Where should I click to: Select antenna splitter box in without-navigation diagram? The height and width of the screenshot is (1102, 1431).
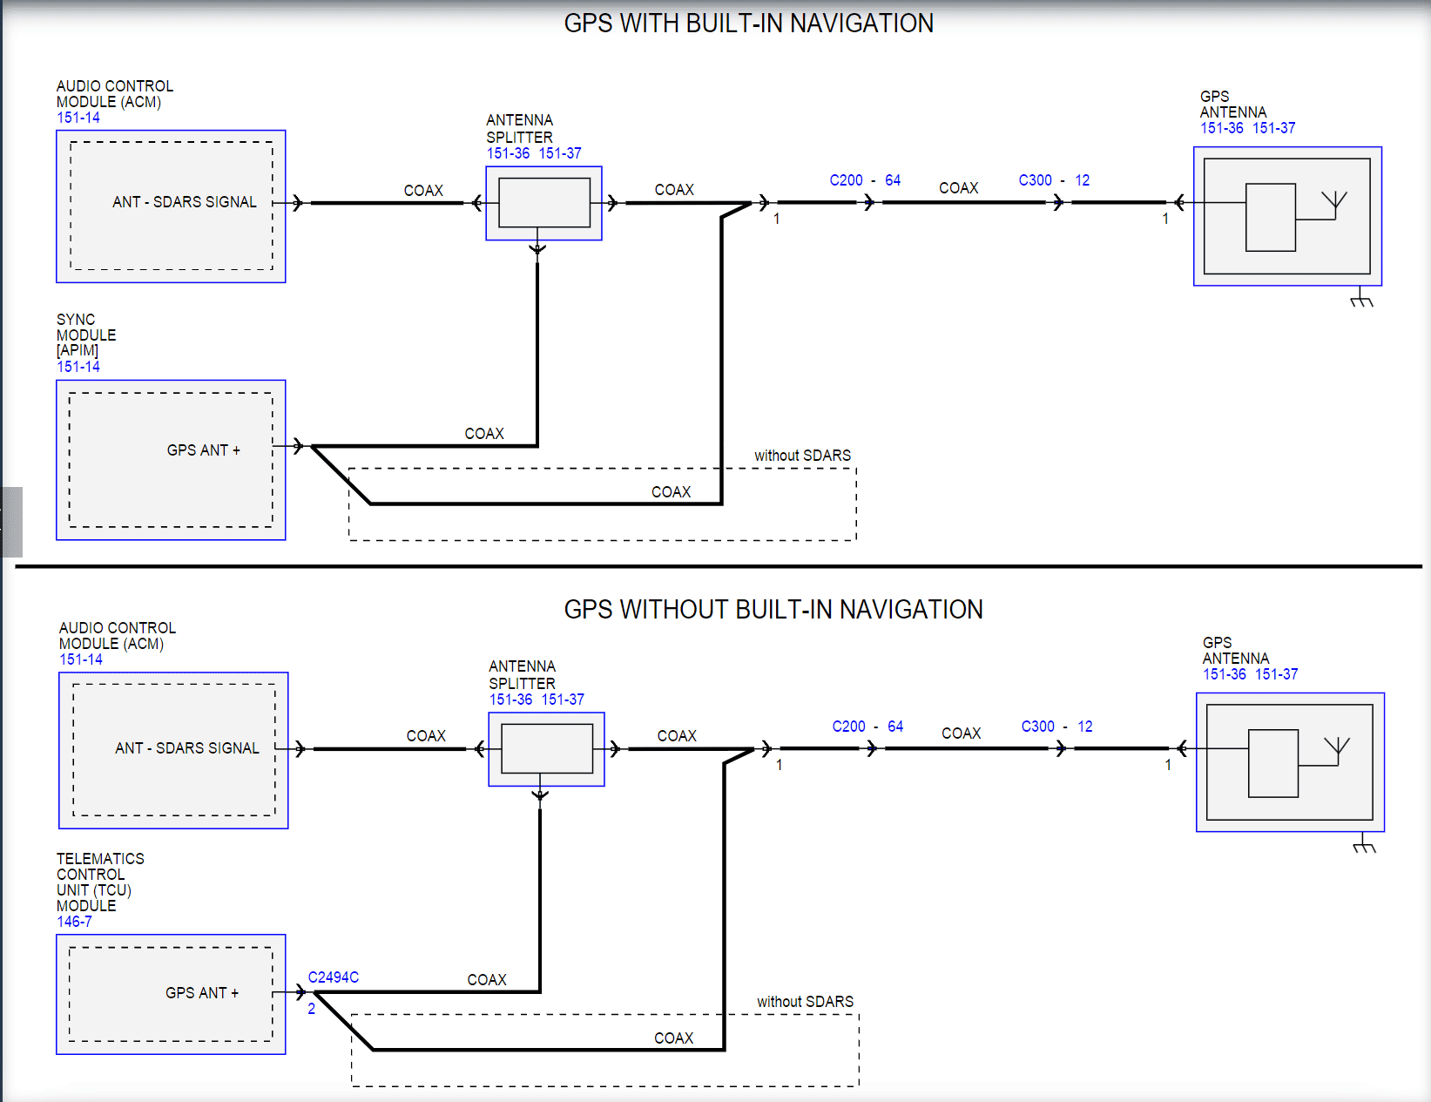pos(546,749)
